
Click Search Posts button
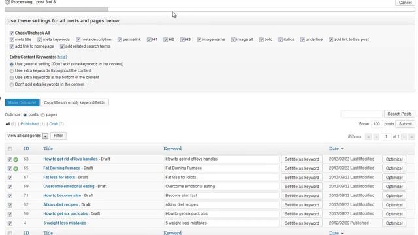pos(399,114)
